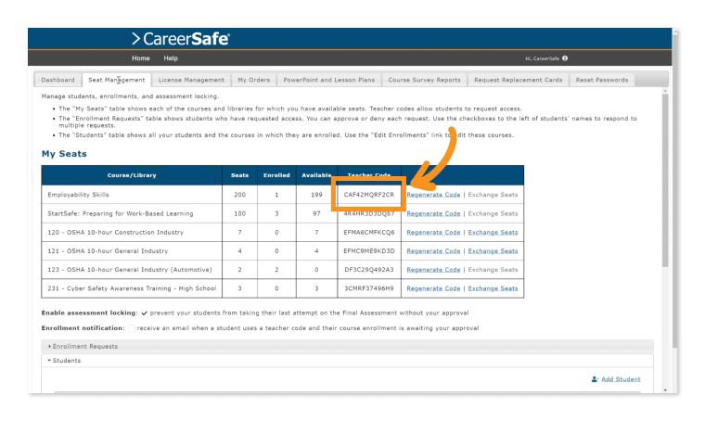Select teacher code EFMA6CMFKCQ6

point(369,233)
